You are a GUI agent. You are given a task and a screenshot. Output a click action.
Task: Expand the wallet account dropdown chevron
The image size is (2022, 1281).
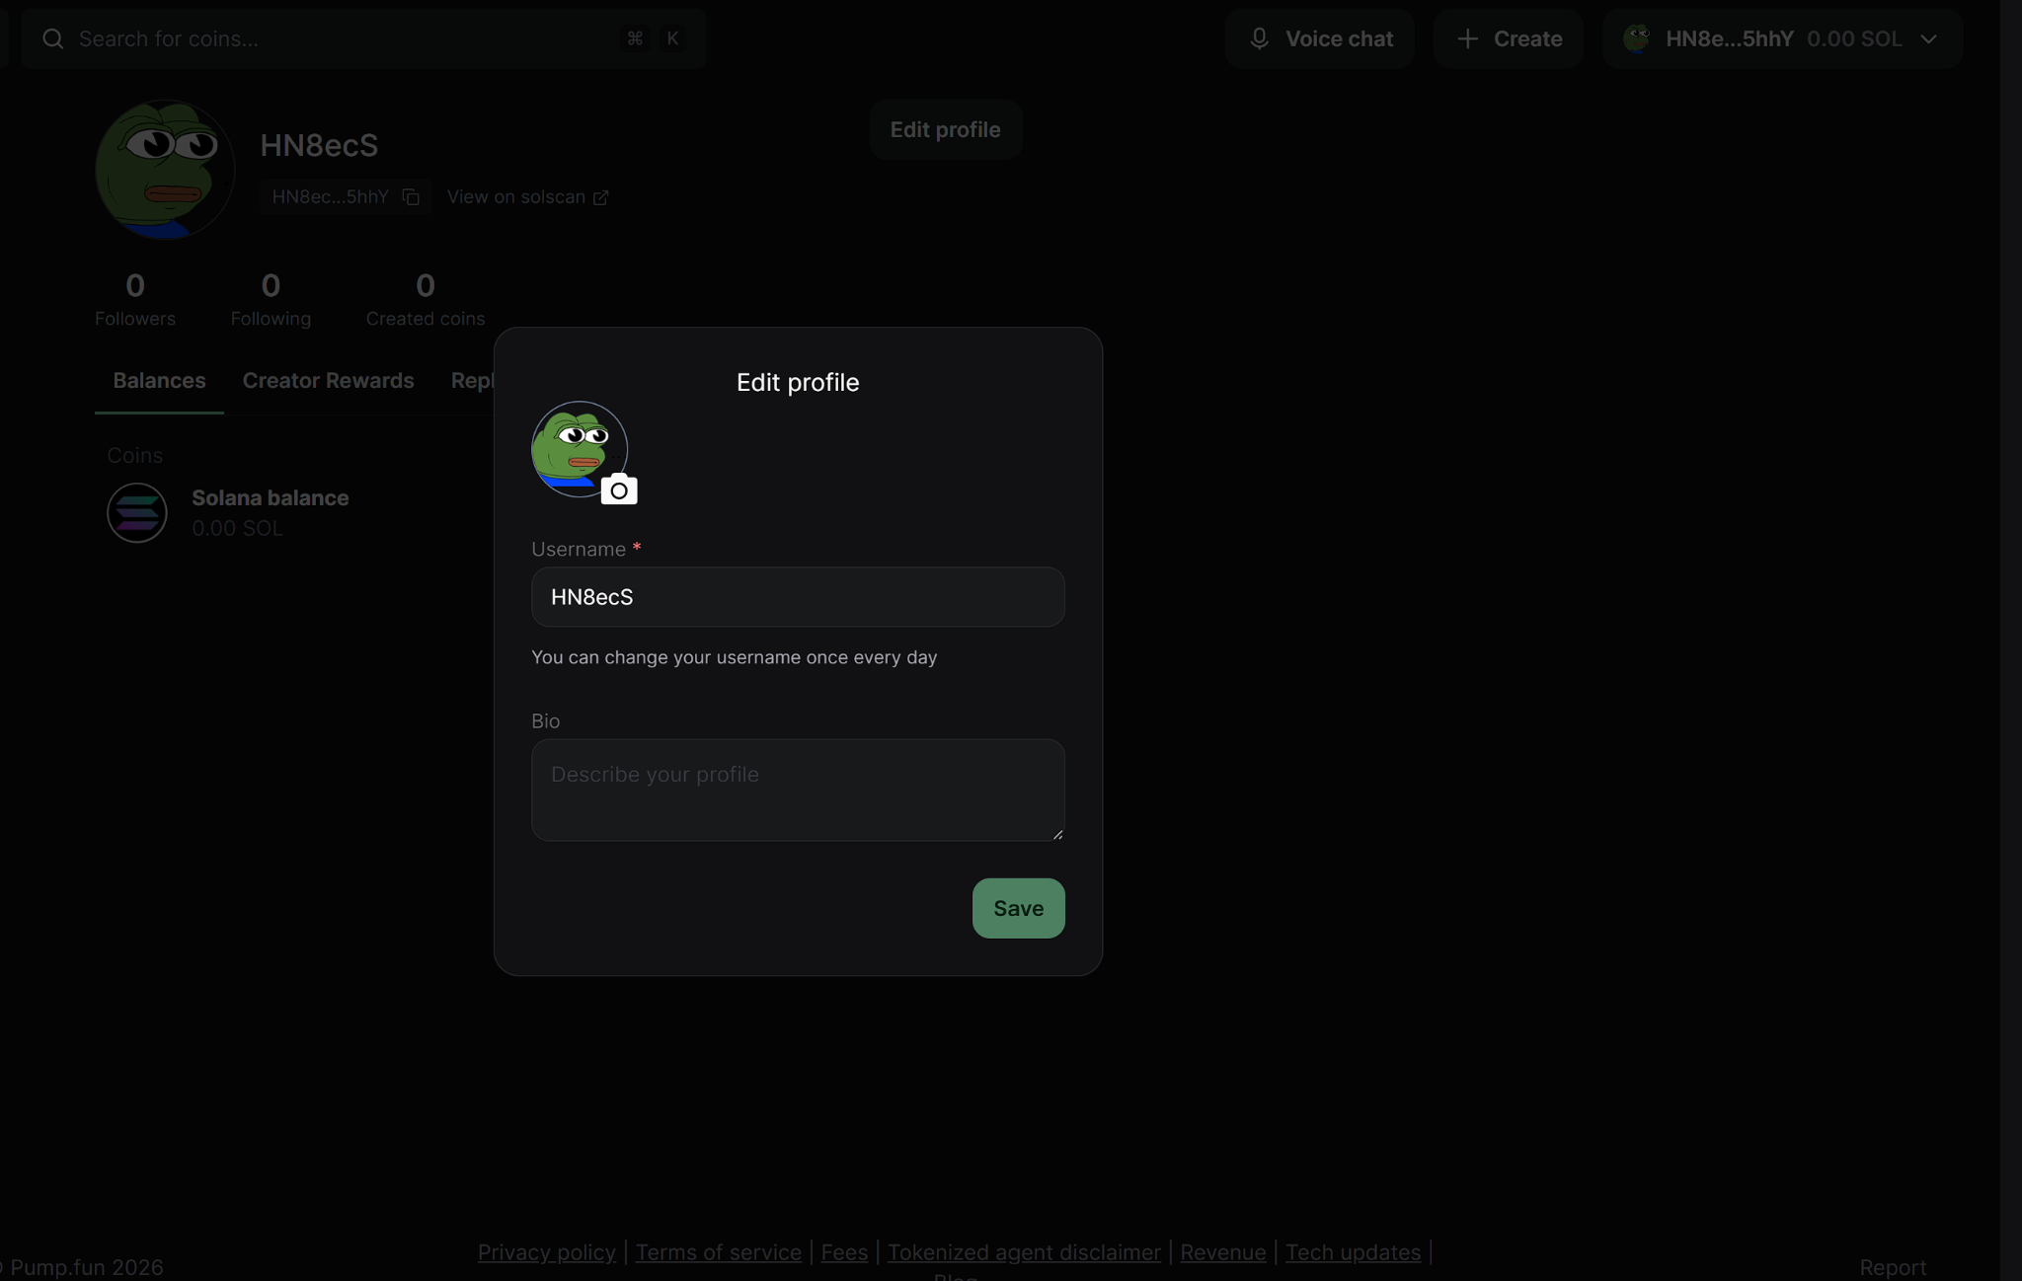point(1928,38)
